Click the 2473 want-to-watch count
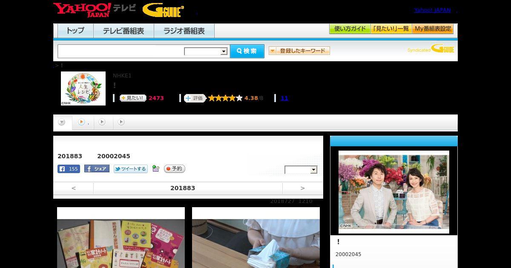This screenshot has height=268, width=511. pos(156,98)
